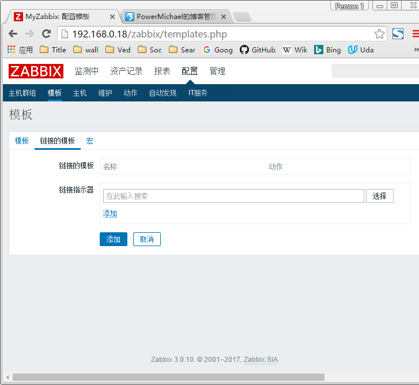The image size is (419, 385).
Task: Go to IT服务 submenu
Action: tap(198, 93)
